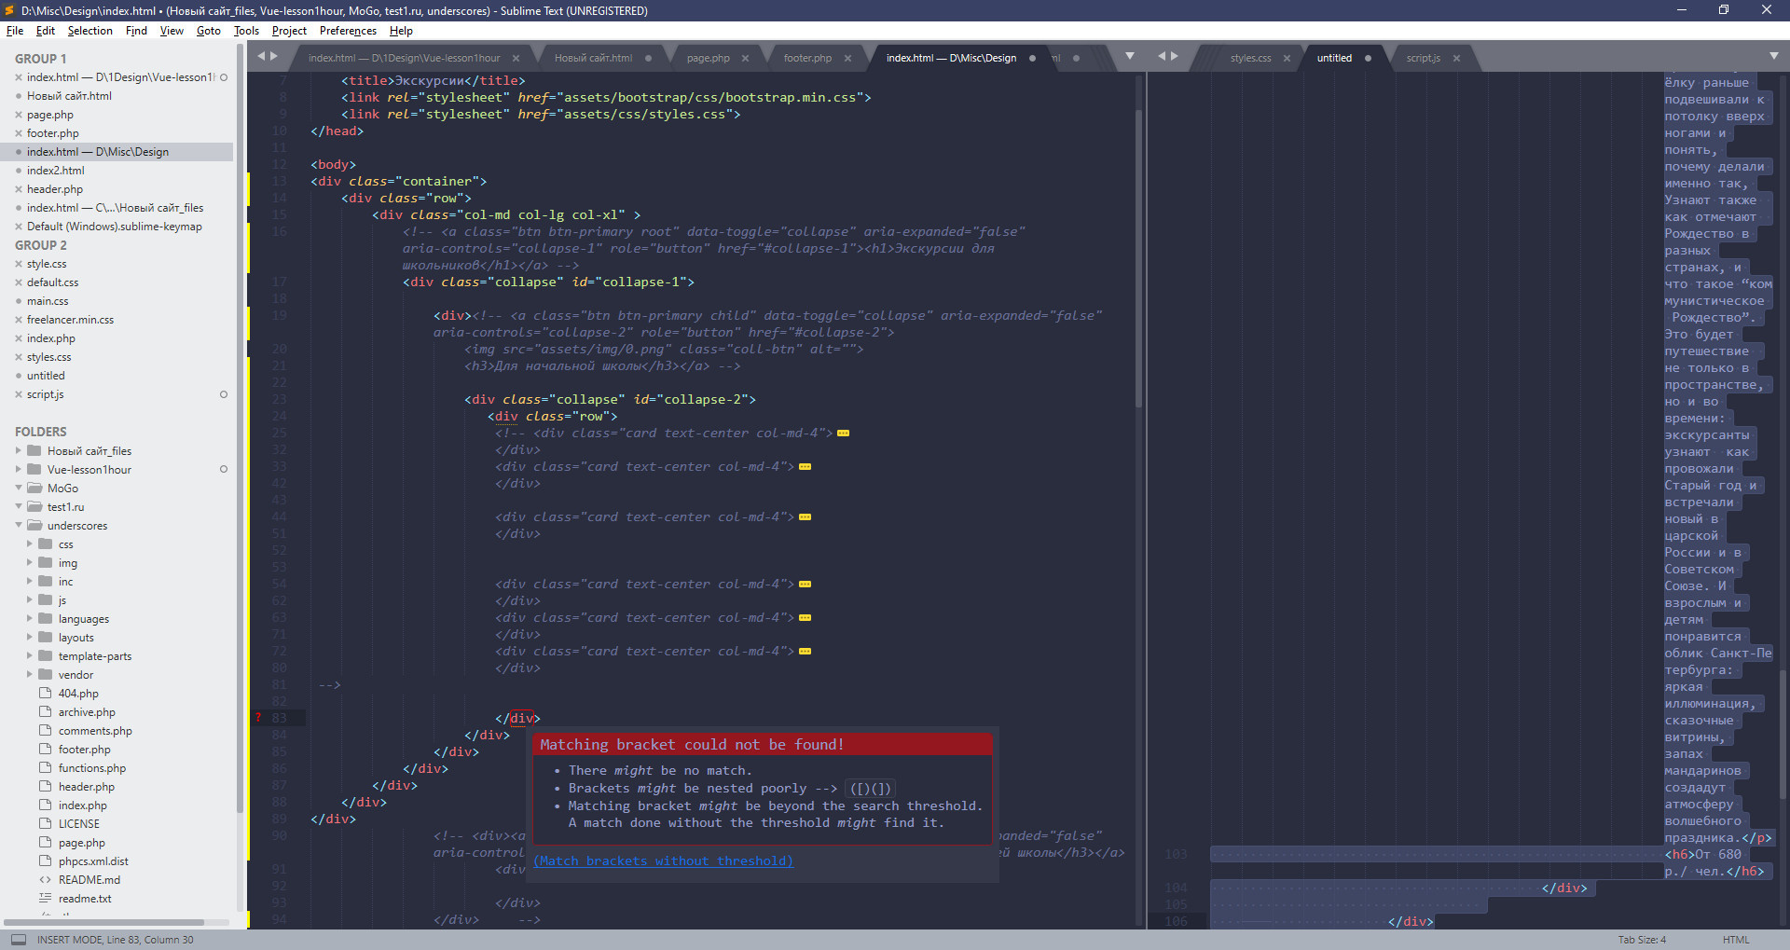This screenshot has width=1790, height=950.
Task: Expand the languages subfolder
Action: [29, 618]
